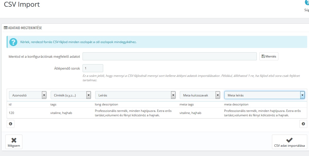Click the left arrow navigation icon
This screenshot has height=156, width=309.
point(11,124)
